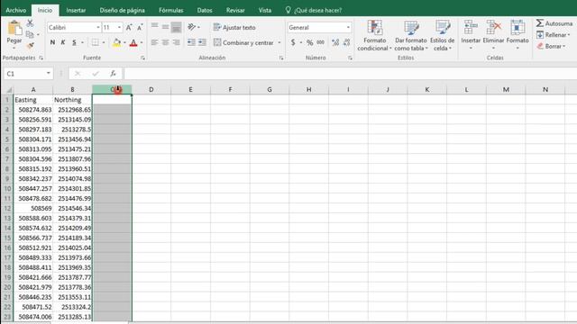Center text horizontally

(166, 42)
